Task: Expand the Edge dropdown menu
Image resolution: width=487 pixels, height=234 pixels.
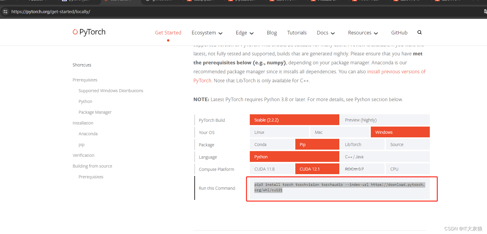Action: 245,33
